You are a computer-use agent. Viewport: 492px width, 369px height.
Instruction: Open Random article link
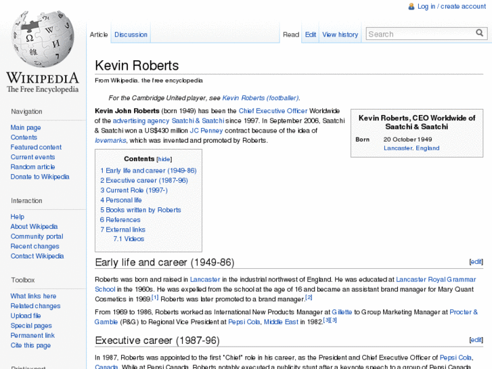(x=32, y=167)
